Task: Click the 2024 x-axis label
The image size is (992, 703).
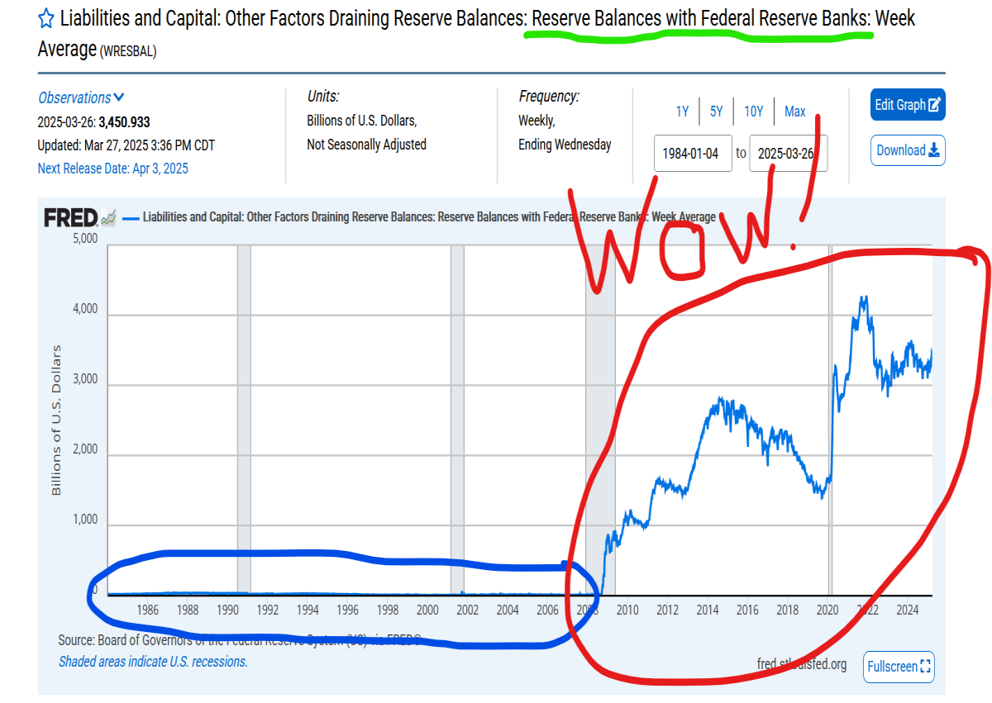Action: 907,610
